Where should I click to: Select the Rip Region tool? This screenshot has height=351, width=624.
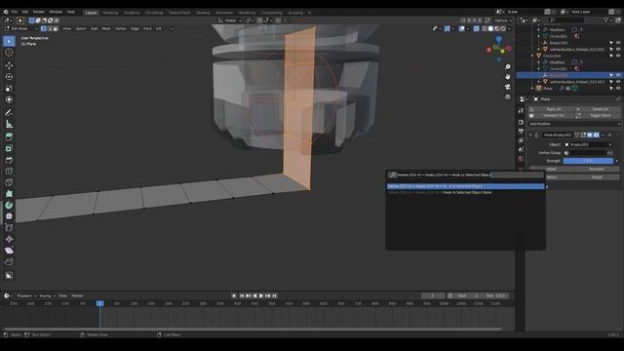point(9,262)
